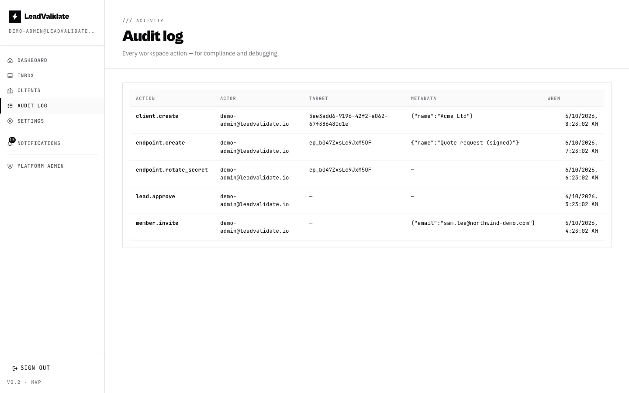
Task: Click the Platform Admin shield icon
Action: pyautogui.click(x=10, y=166)
